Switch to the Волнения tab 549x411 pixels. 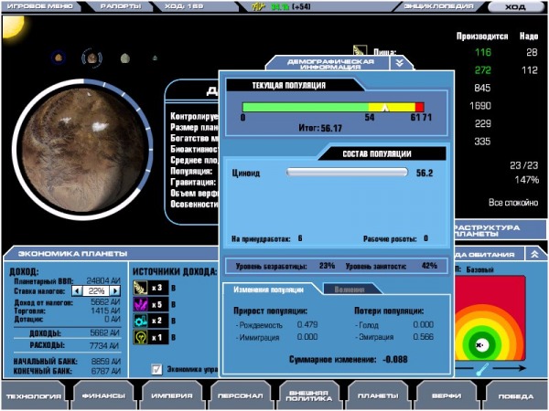[x=350, y=289]
